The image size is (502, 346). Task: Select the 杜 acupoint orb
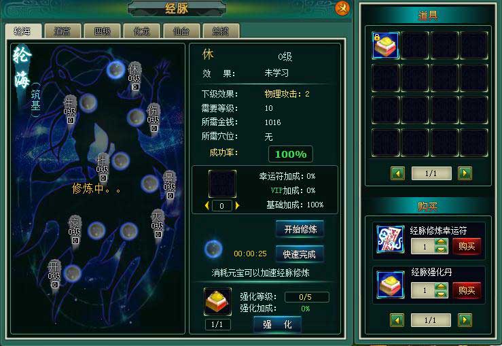coord(121,161)
